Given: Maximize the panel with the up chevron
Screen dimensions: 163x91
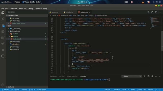Looking at the screenshot, I should (x=156, y=76).
